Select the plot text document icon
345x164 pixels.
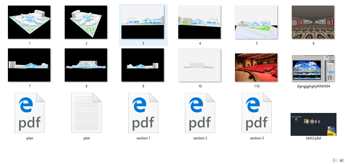pos(86,113)
